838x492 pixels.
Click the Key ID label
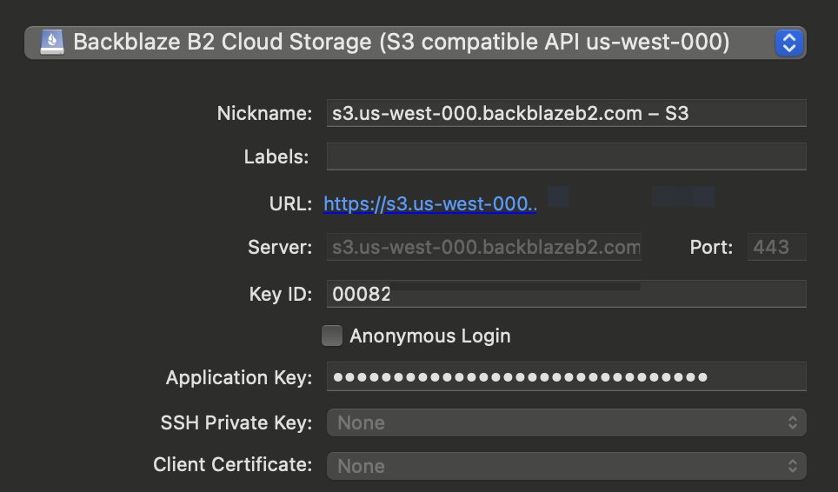281,294
